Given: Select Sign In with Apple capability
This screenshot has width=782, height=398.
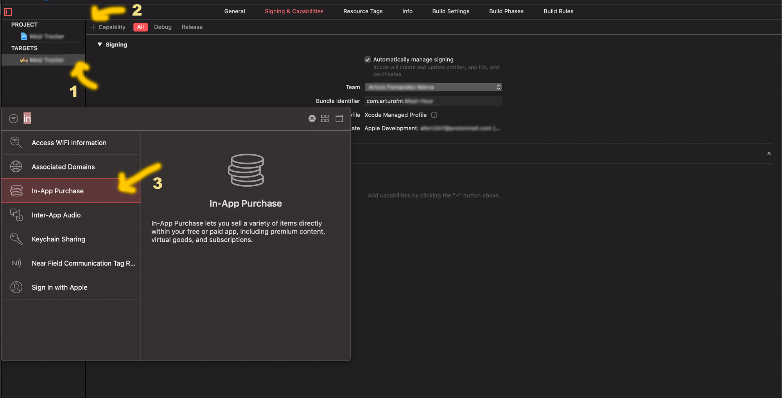Looking at the screenshot, I should (x=71, y=287).
